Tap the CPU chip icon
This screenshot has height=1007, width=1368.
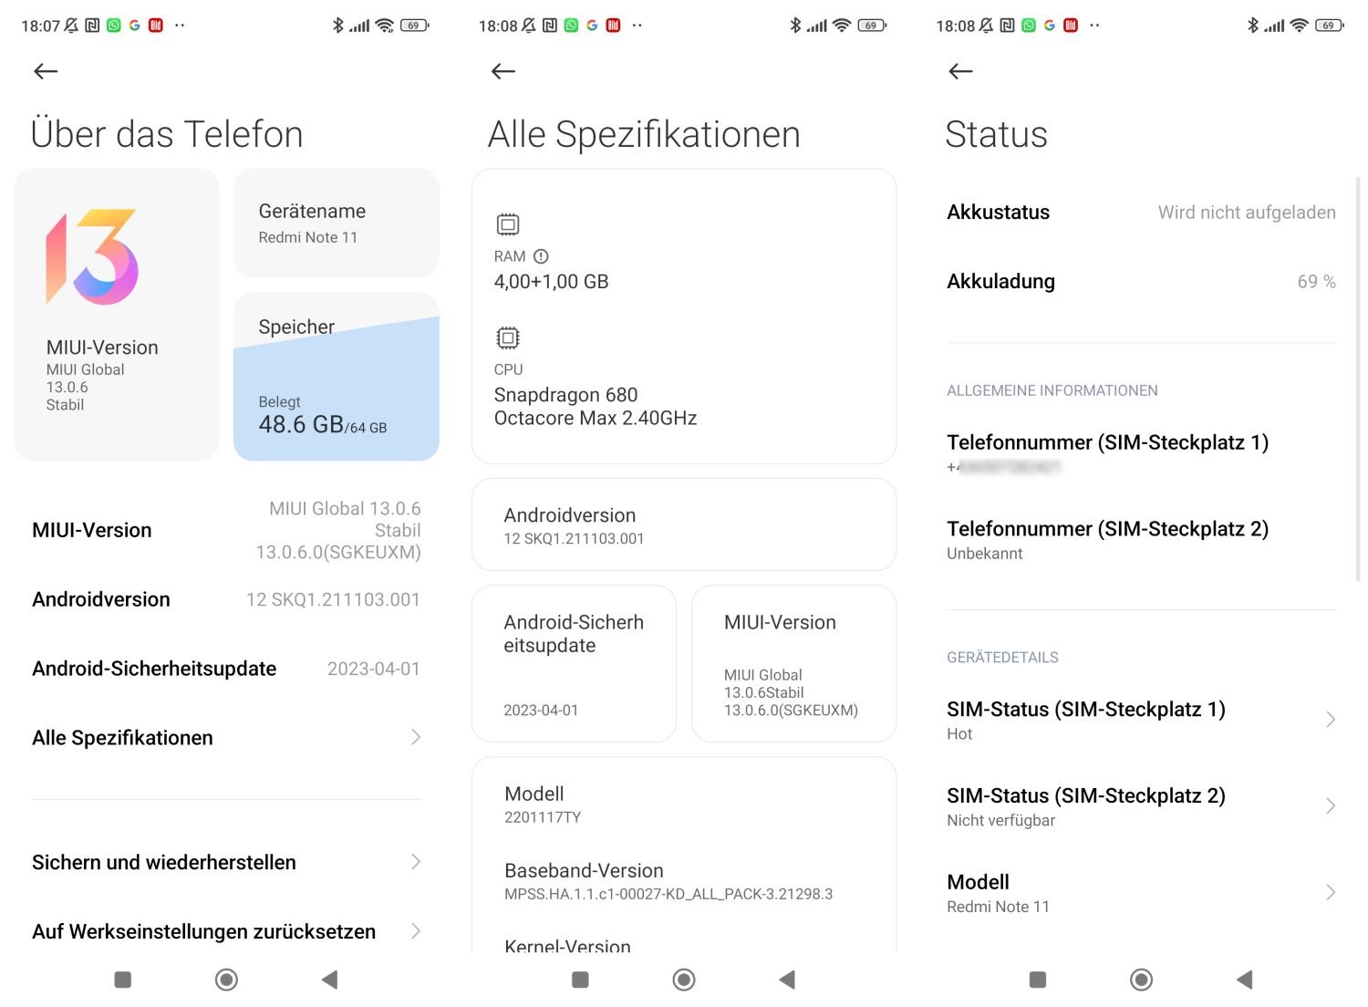tap(508, 337)
